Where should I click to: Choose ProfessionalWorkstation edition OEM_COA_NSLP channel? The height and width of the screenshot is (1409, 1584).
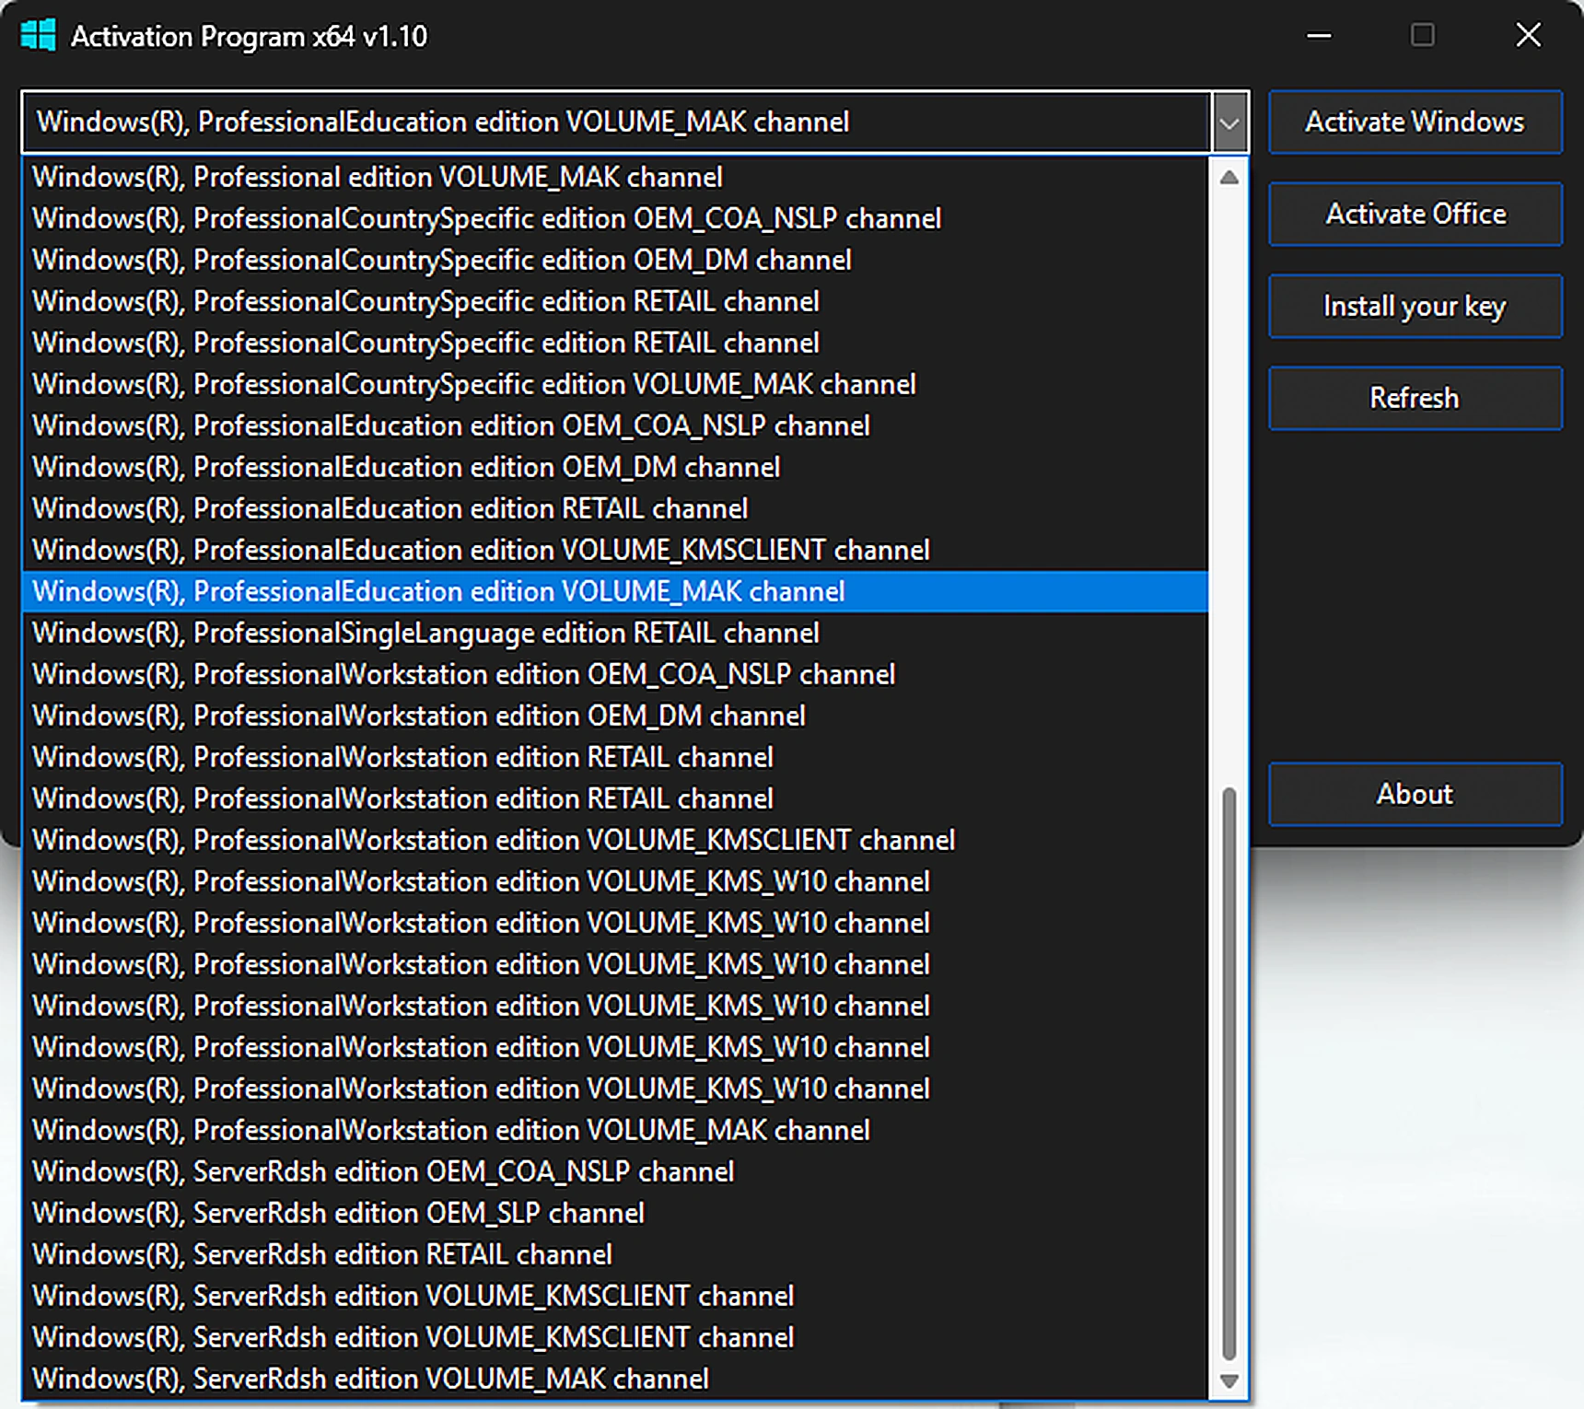click(614, 674)
